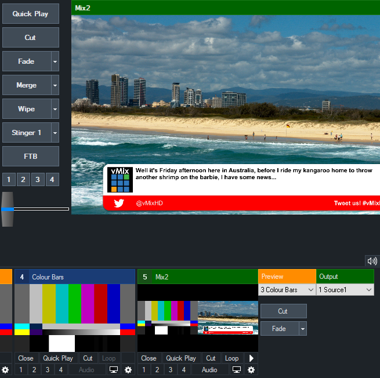This screenshot has width=380, height=378.
Task: Click monitor icon on Colour Bars input 4
Action: point(113,370)
